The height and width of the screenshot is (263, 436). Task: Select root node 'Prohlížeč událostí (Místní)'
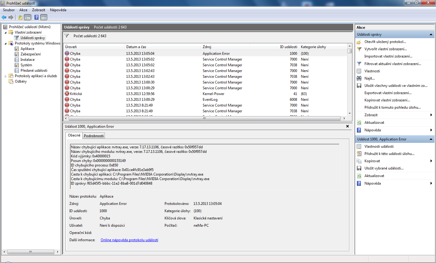30,27
